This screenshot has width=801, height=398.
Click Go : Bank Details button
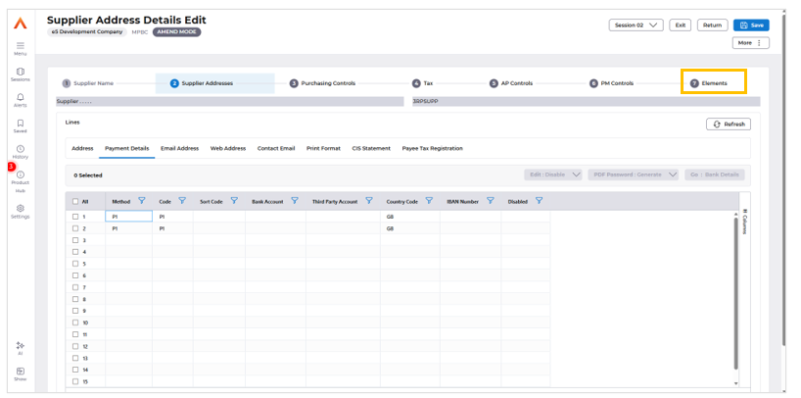point(715,174)
